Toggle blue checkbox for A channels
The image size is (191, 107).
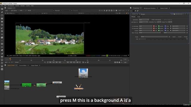(165, 26)
